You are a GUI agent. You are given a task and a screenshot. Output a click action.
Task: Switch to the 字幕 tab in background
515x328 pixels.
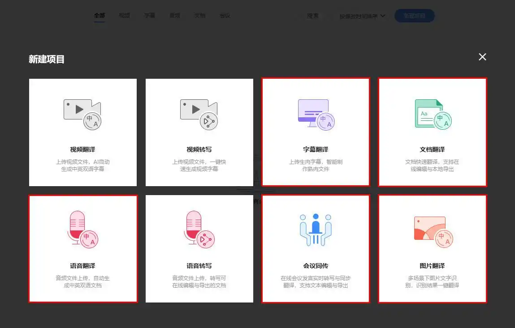point(149,16)
